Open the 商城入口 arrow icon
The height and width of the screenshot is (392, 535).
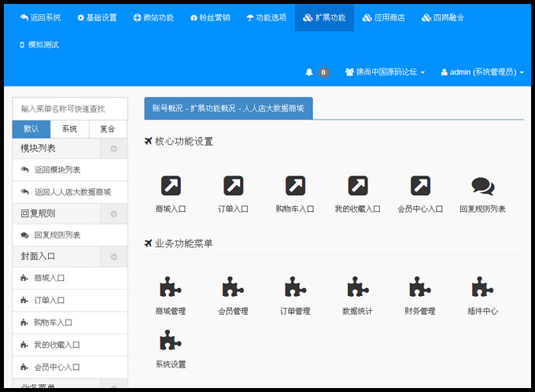tap(171, 186)
